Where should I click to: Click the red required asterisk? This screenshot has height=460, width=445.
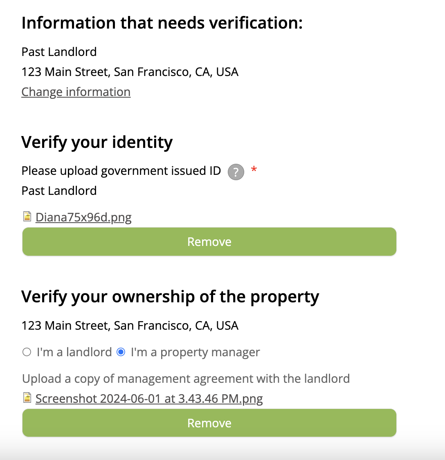254,170
